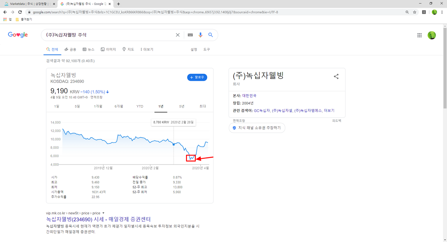Image resolution: width=447 pixels, height=242 pixels.
Task: Open the Google account avatar
Action: [432, 35]
